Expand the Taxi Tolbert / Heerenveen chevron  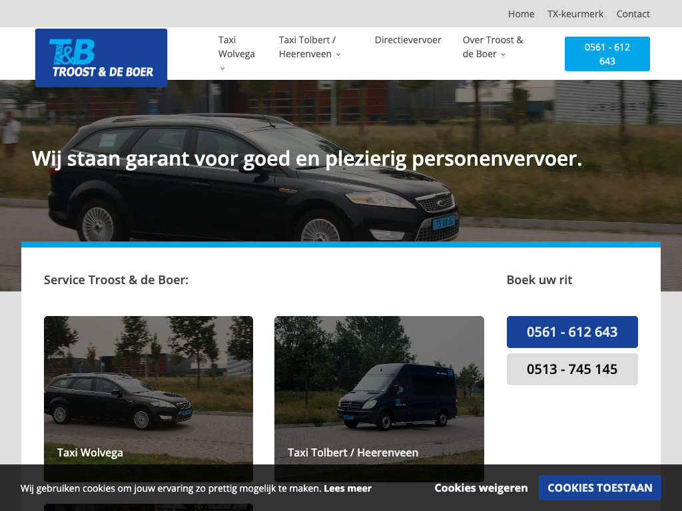tap(338, 55)
